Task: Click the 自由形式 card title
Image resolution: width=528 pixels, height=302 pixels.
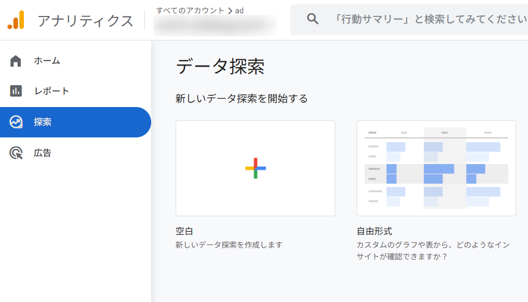Action: point(375,231)
